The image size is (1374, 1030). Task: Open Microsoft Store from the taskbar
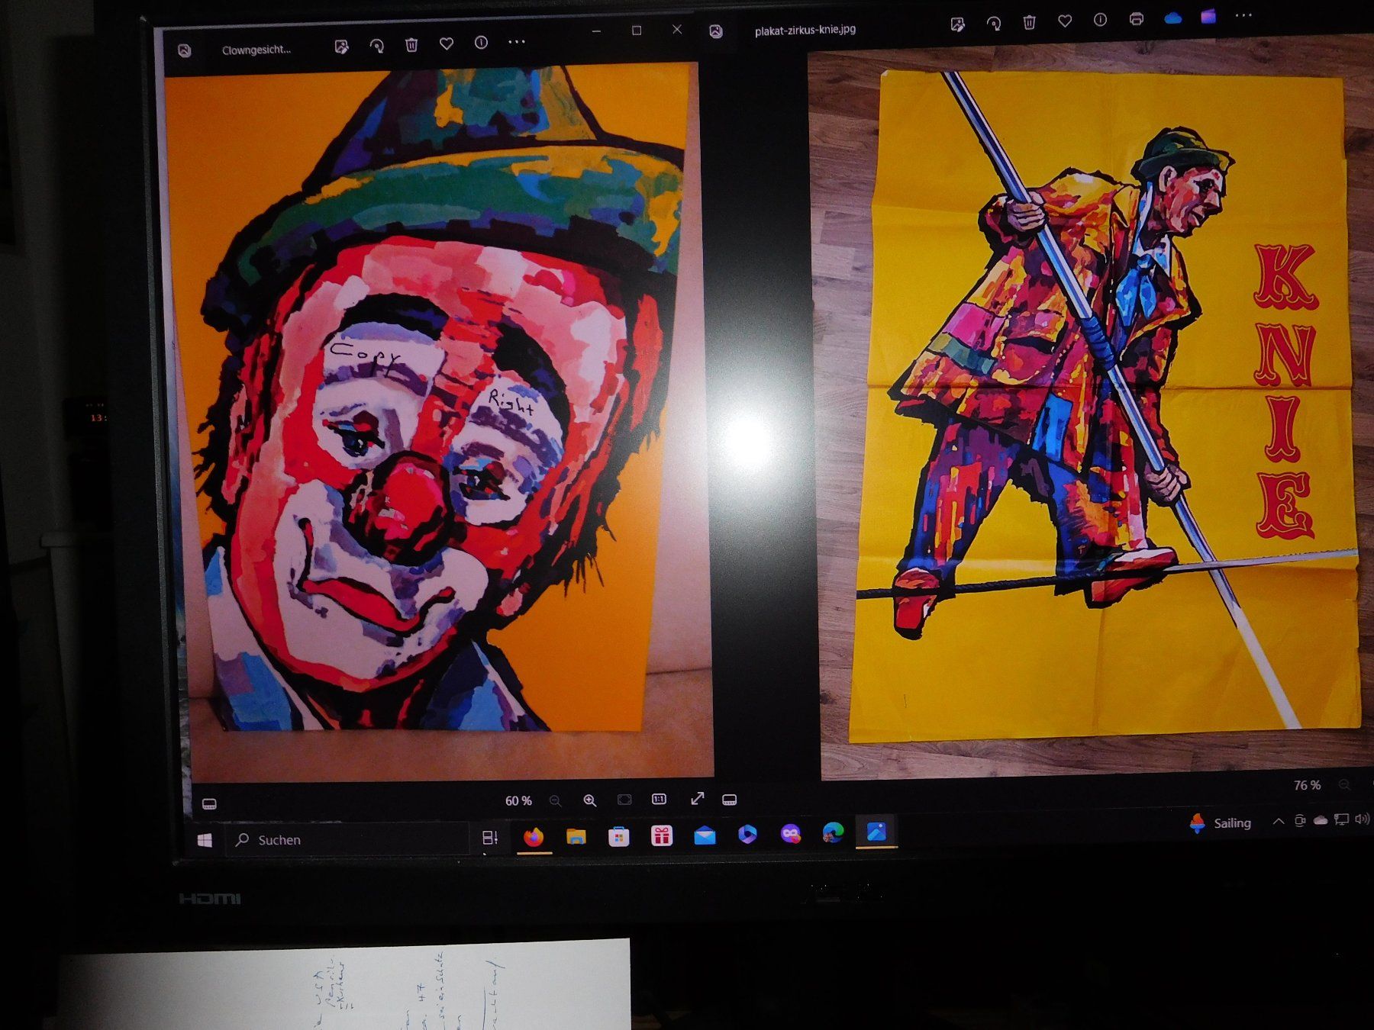coord(618,836)
